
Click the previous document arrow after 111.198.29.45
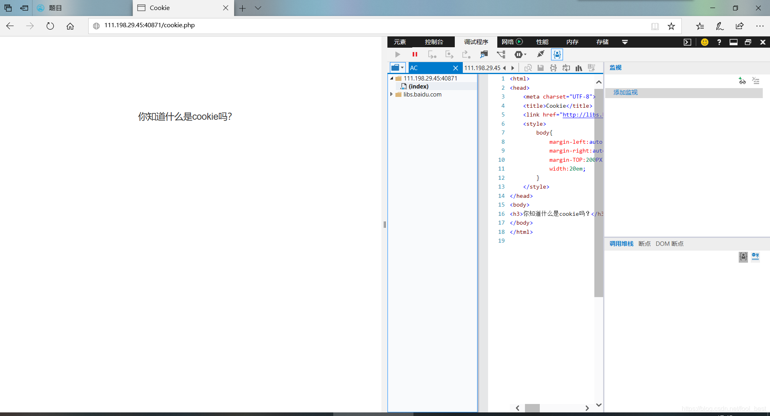click(505, 68)
